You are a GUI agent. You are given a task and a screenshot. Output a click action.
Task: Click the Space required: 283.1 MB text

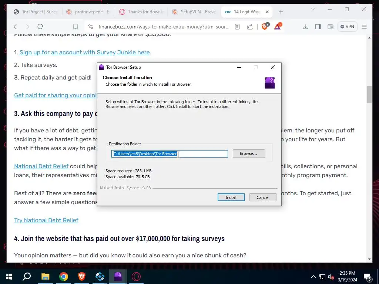click(128, 171)
